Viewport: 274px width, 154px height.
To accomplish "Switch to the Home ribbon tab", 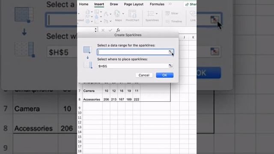I will [x=84, y=4].
